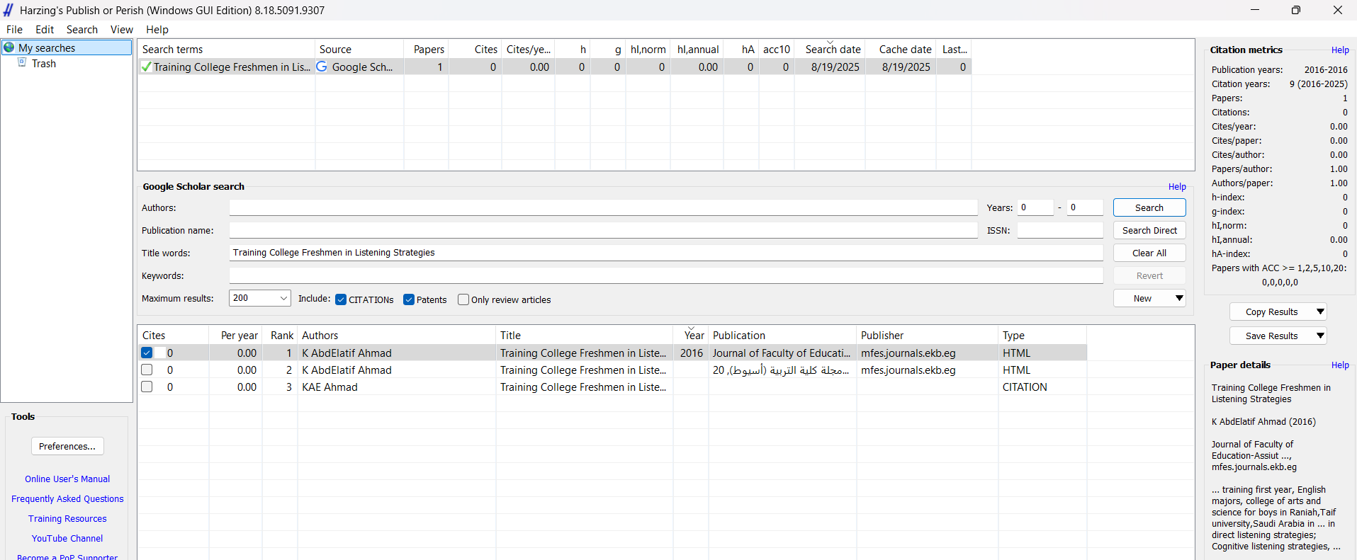Open the YouTube Channel link
Image resolution: width=1357 pixels, height=560 pixels.
click(x=67, y=538)
